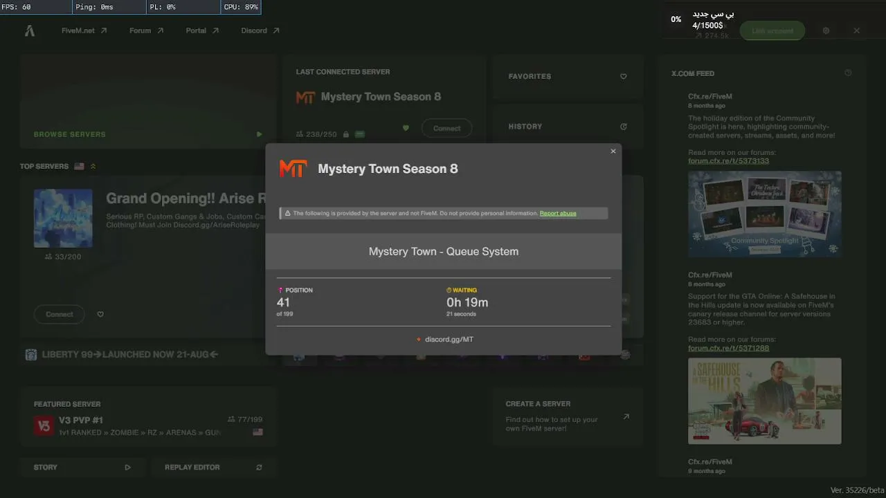Open the Forum link in top navigation
The height and width of the screenshot is (498, 886).
pos(146,30)
